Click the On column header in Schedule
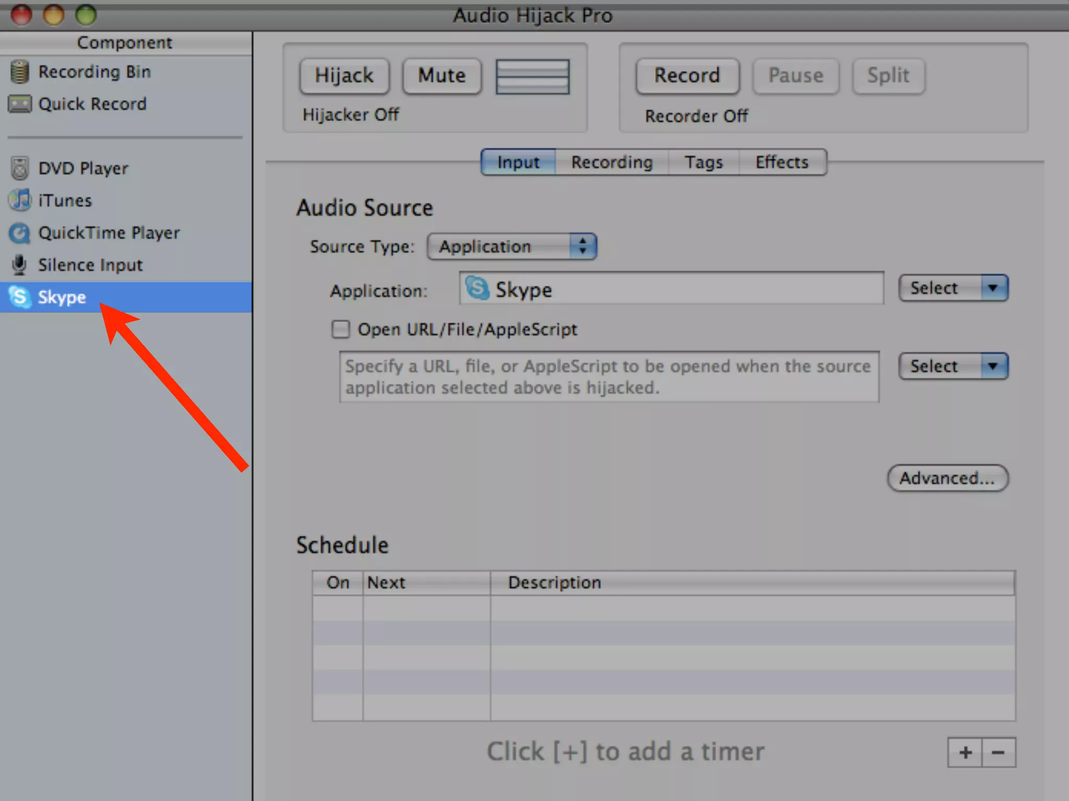This screenshot has height=801, width=1069. tap(338, 582)
